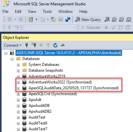Collapse the Databases folder
Screen dimensions: 133x132
click(12, 59)
